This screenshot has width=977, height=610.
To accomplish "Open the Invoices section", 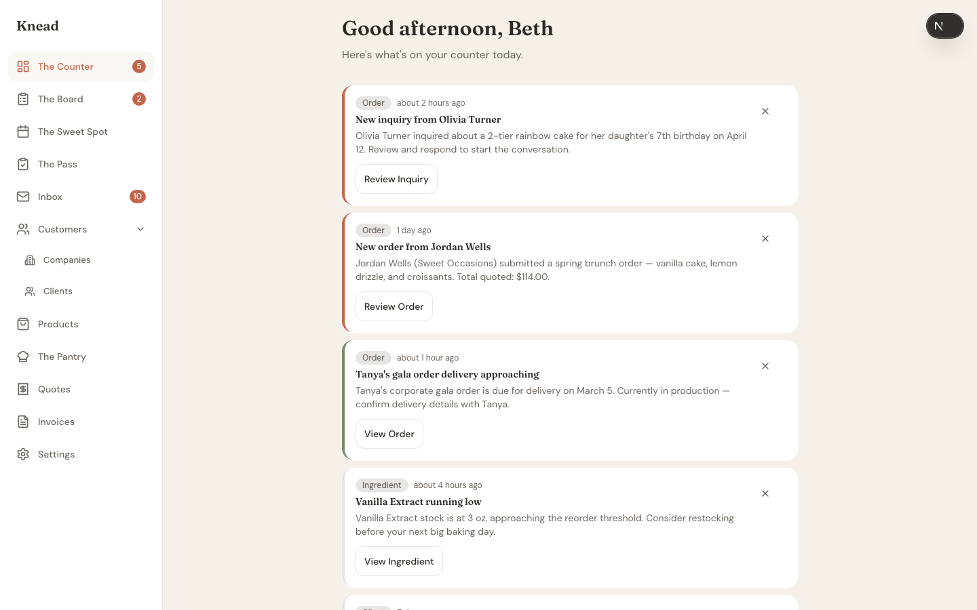I will 56,422.
